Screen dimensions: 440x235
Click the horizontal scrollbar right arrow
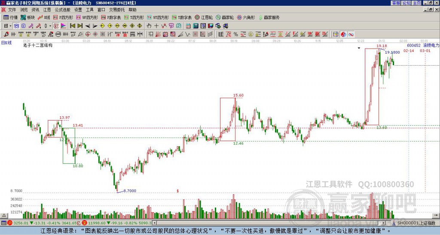(384, 223)
